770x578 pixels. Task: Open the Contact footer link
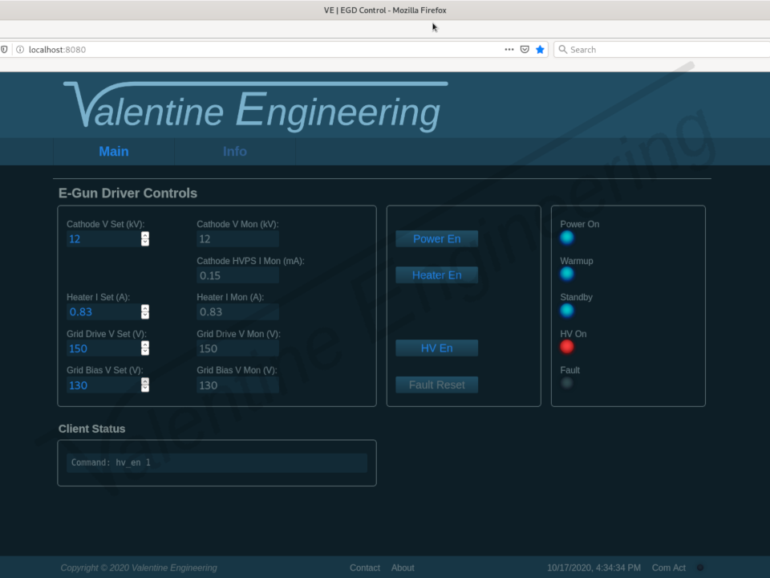click(365, 568)
